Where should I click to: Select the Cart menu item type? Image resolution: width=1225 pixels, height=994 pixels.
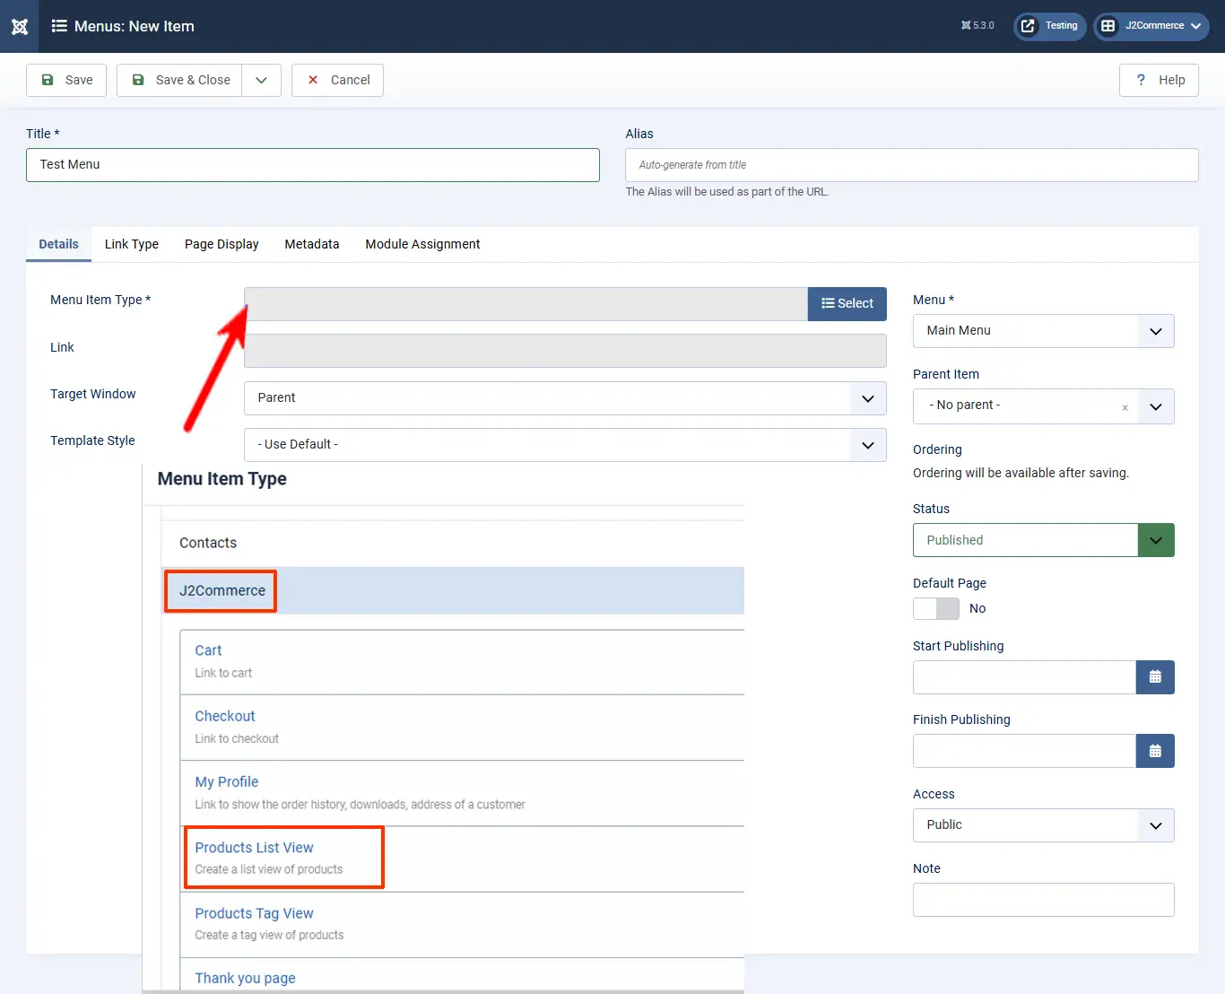pos(462,662)
